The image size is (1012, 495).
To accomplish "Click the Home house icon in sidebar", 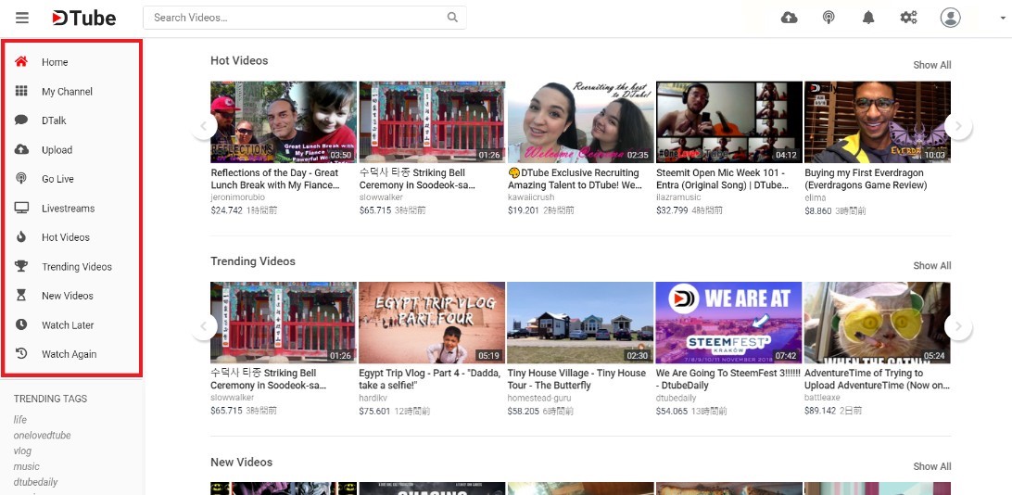I will coord(21,62).
